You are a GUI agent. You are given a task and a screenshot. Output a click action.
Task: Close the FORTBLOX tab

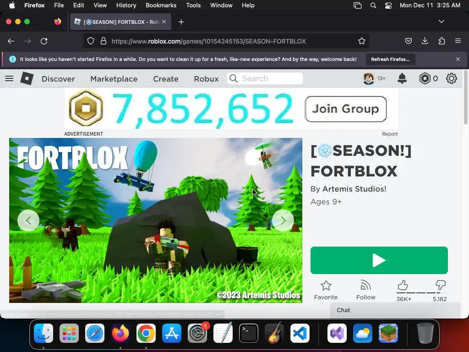(x=164, y=22)
